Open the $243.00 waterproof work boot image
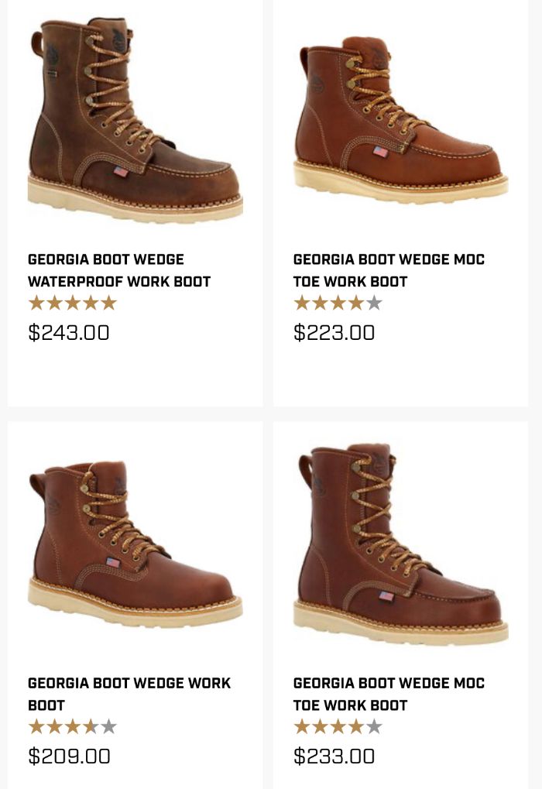Screen dimensions: 542x789 pyautogui.click(x=135, y=120)
